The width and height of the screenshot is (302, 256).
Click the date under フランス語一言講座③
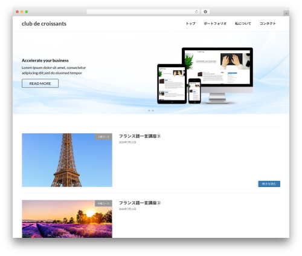[127, 142]
